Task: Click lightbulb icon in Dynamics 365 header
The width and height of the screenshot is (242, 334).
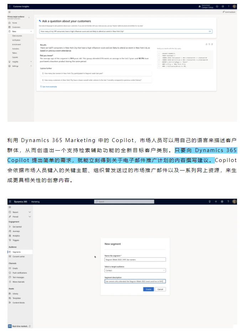Action: [x=210, y=202]
